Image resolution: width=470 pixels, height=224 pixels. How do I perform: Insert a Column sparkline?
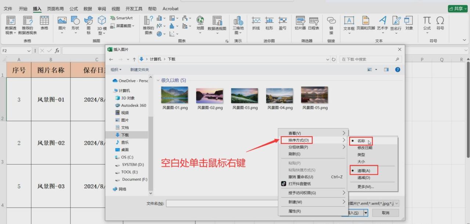click(269, 23)
